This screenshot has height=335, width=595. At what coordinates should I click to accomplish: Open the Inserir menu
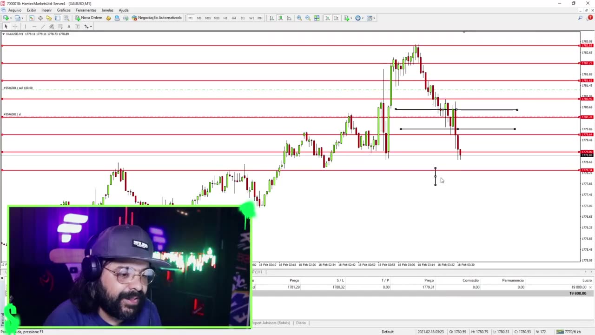coord(46,10)
